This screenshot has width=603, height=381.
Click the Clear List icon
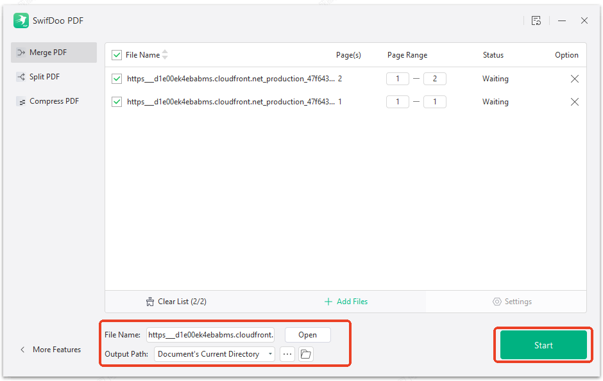click(150, 301)
